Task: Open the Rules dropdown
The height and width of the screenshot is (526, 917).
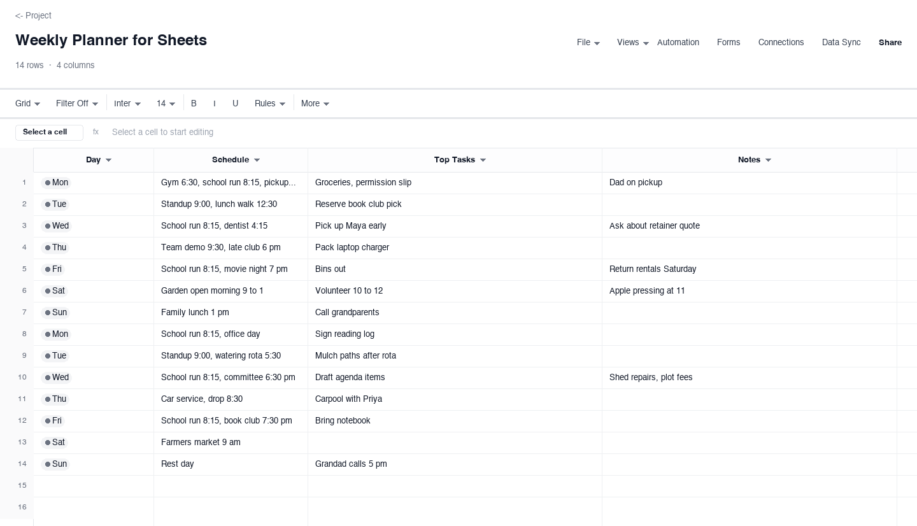Action: 270,103
